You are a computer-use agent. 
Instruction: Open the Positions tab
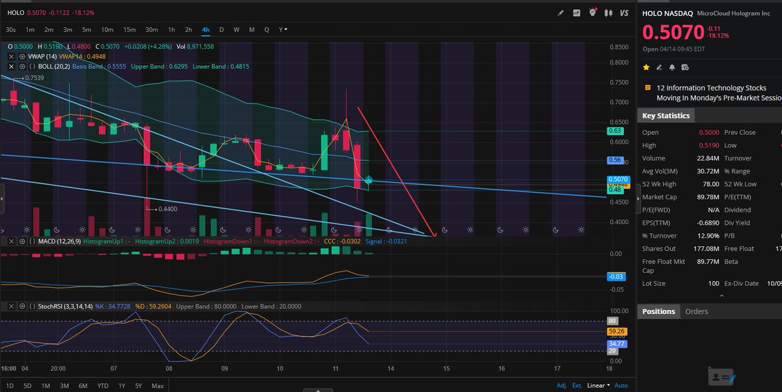pos(658,311)
